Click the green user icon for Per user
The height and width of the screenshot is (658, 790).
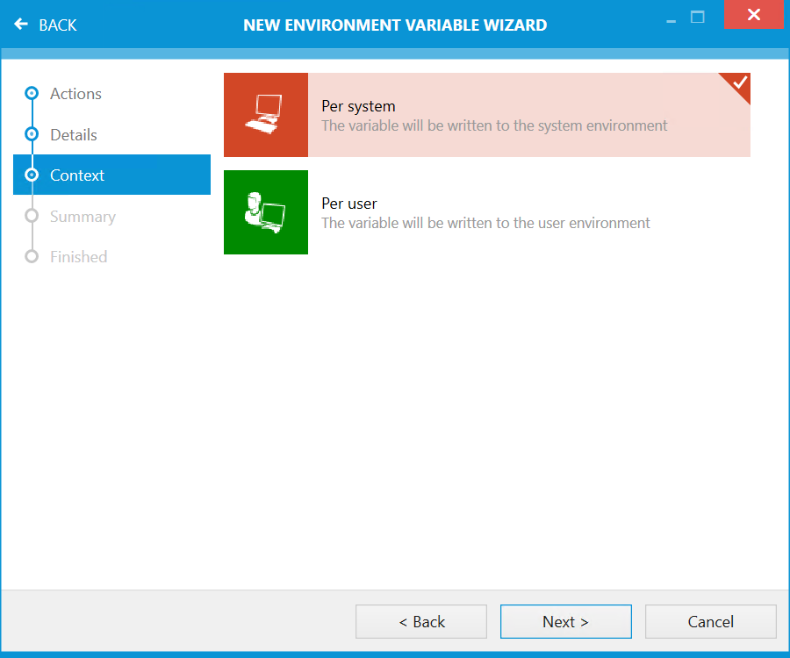pos(265,212)
